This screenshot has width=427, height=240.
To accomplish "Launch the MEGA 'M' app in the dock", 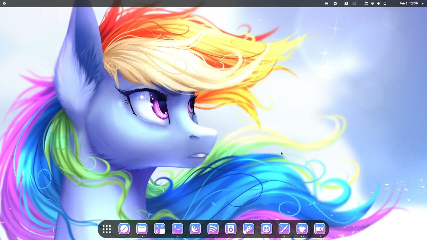I will tap(266, 229).
